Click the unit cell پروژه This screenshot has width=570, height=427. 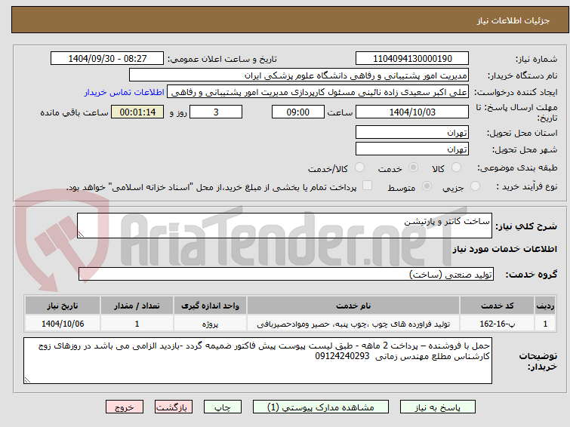coord(210,324)
